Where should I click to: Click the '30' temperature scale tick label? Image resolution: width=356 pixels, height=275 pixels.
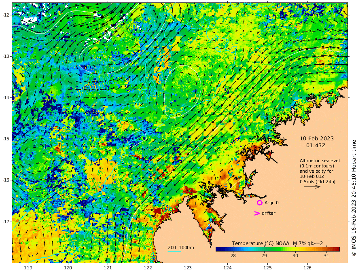point(295,256)
